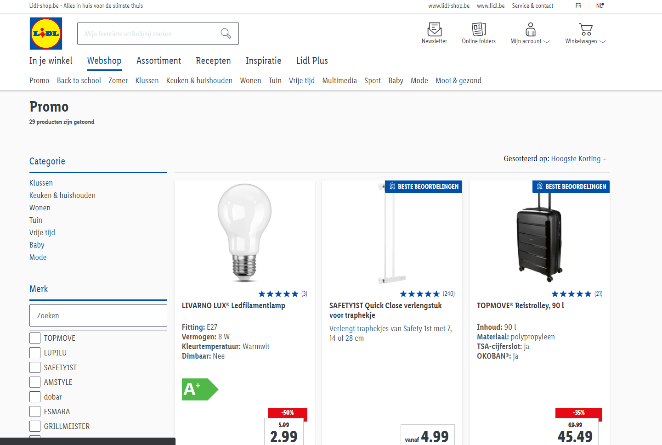Open the Sport submenu item
Viewport: 662px width, 445px height.
(x=373, y=81)
